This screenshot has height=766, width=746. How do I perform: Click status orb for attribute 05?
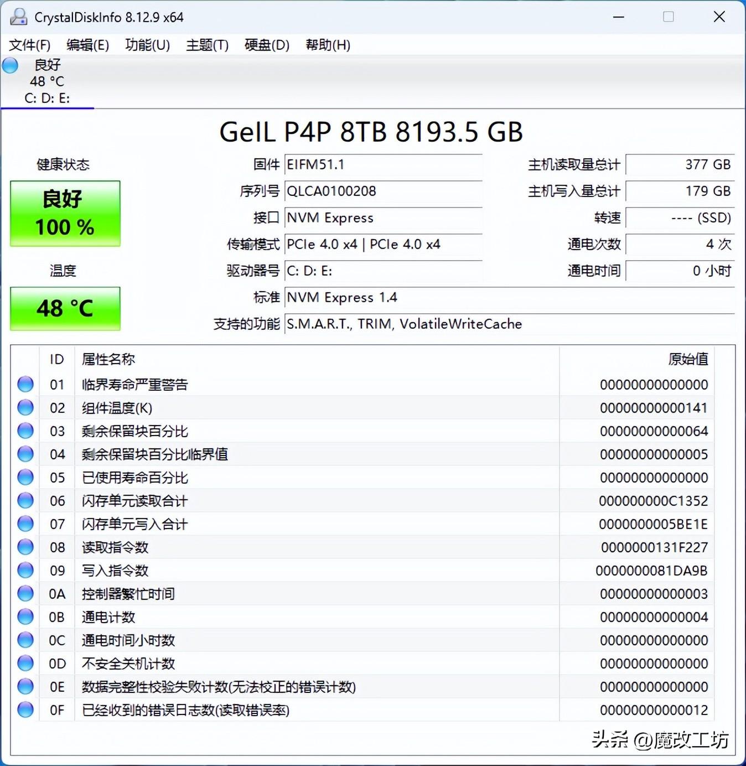(25, 477)
